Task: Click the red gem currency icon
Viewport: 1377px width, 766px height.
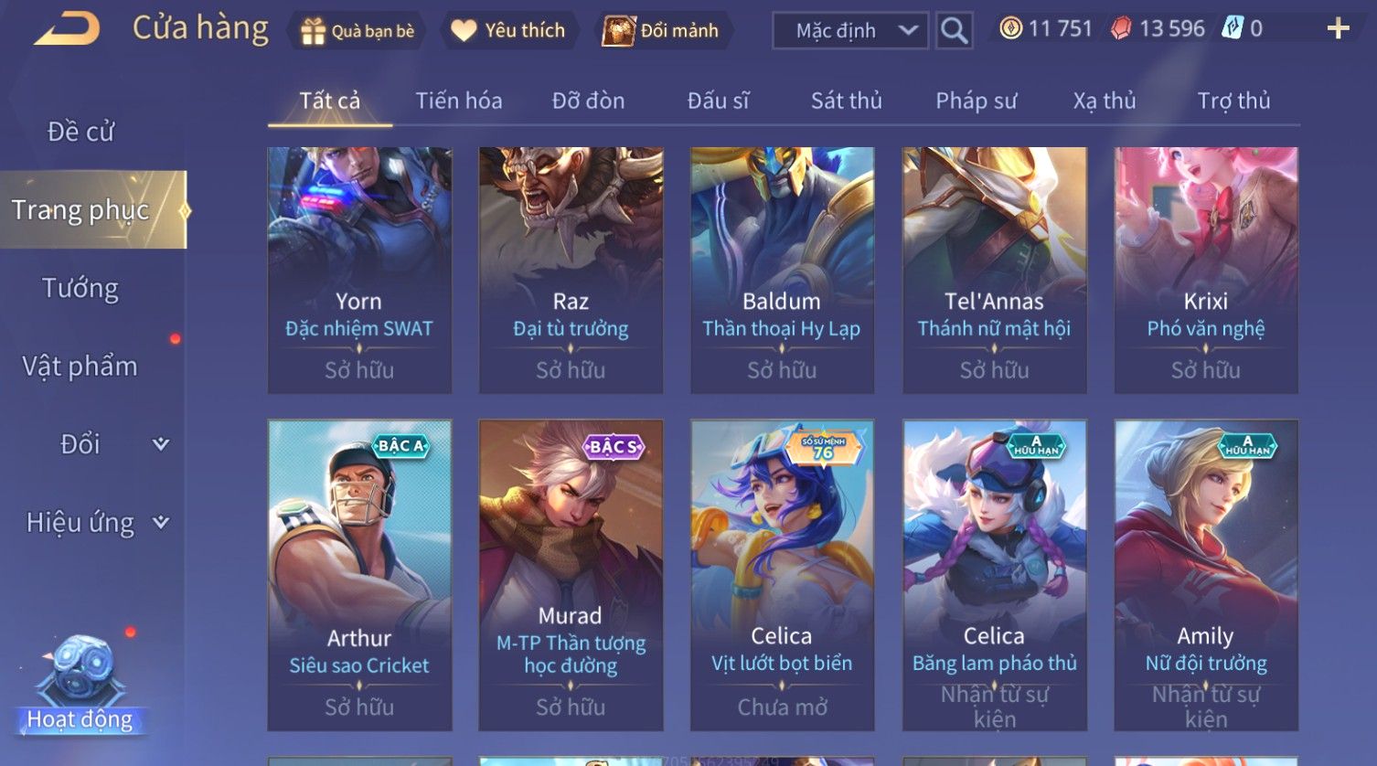Action: point(1121,29)
